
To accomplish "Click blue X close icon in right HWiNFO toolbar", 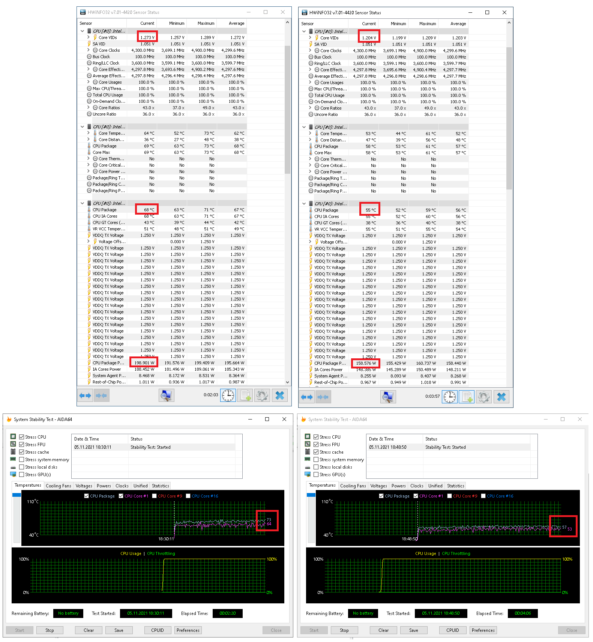I will (501, 397).
